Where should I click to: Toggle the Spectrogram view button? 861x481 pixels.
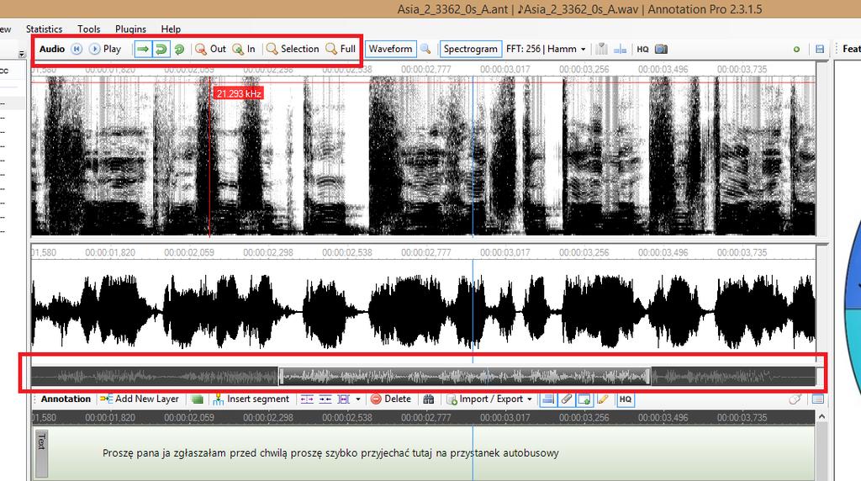tap(471, 49)
